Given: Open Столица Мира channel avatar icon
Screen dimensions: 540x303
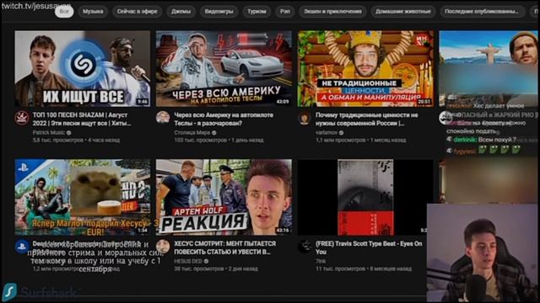Looking at the screenshot, I should tap(163, 118).
